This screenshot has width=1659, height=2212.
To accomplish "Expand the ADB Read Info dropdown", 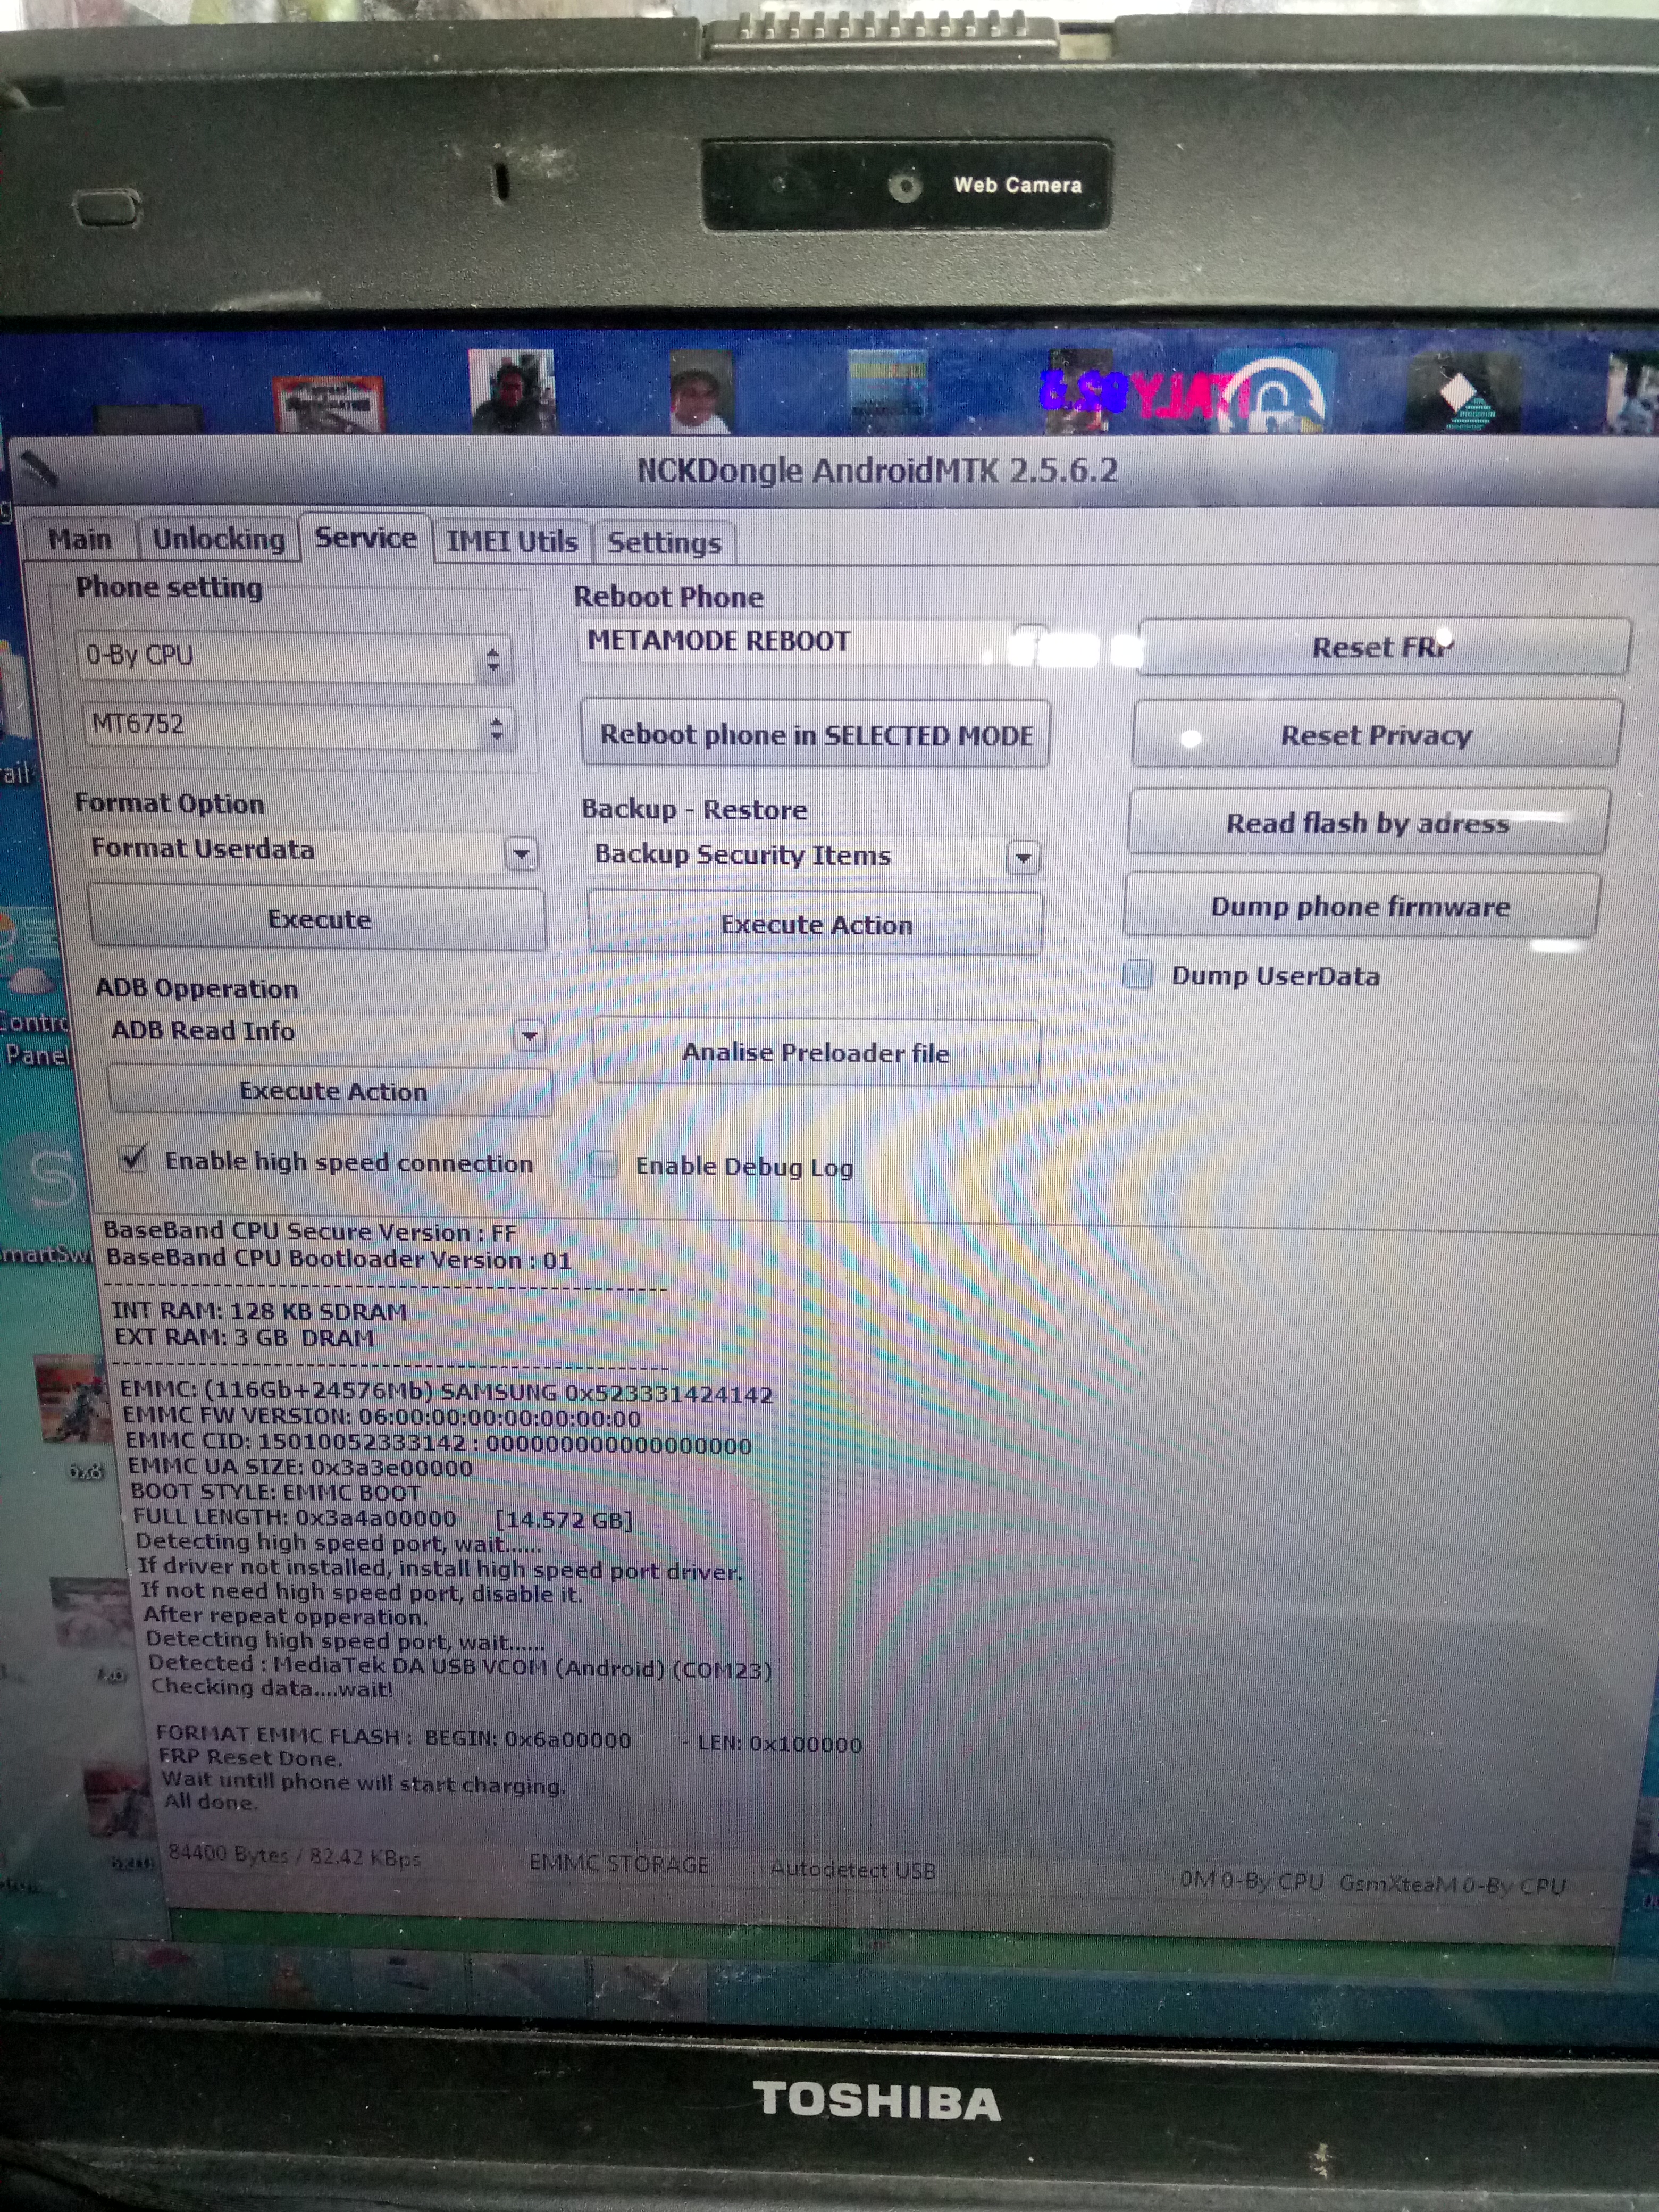I will click(529, 1035).
